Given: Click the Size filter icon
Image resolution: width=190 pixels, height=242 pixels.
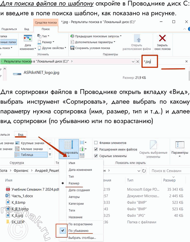Looking at the screenshot, I should (x=39, y=42).
